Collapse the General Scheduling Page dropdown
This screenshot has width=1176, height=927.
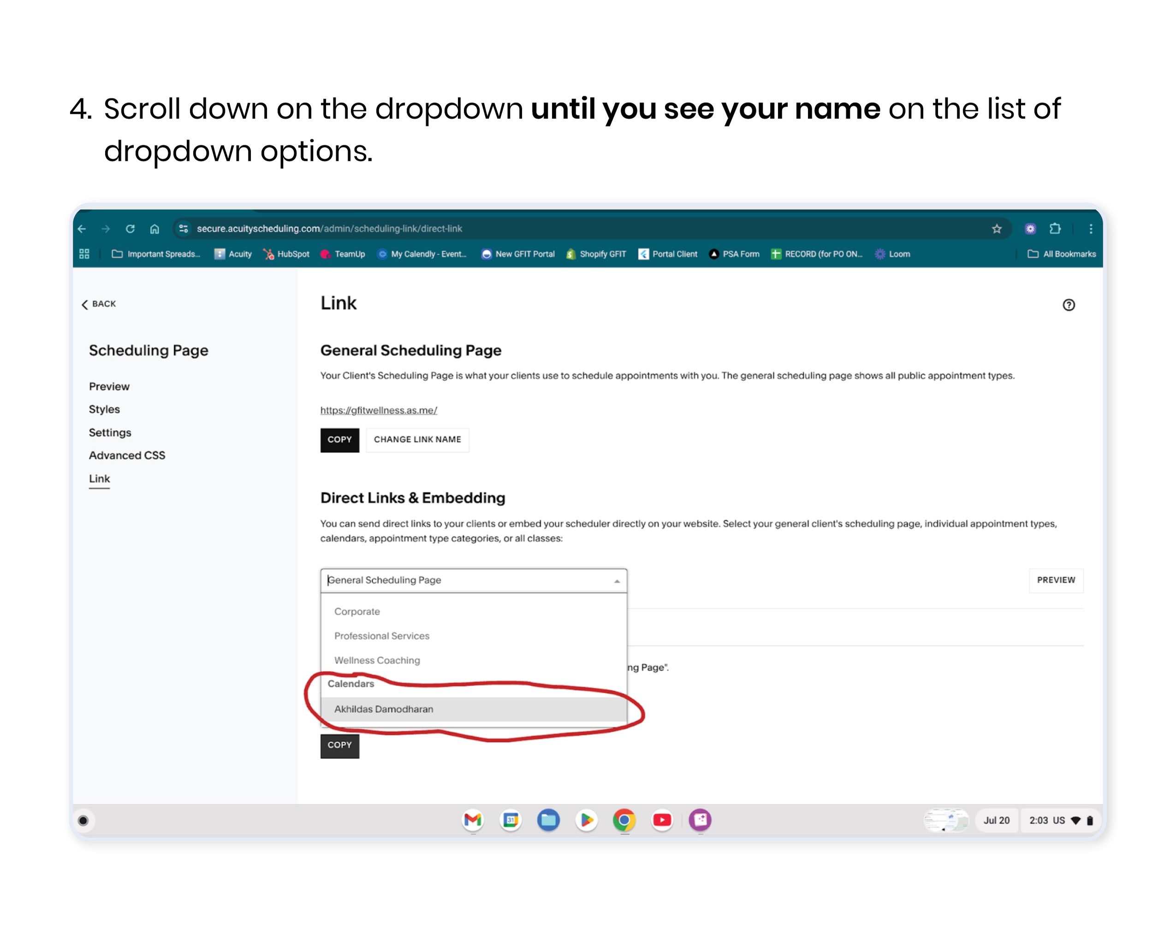[617, 581]
